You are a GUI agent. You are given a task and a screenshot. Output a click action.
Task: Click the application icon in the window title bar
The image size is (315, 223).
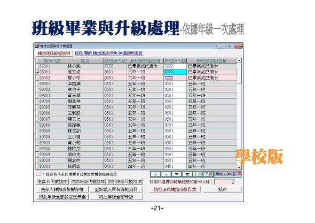37,46
